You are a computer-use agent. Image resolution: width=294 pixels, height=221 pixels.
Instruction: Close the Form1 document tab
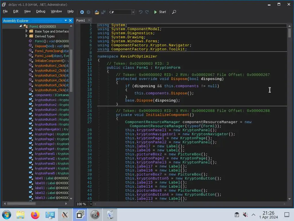pos(89,20)
